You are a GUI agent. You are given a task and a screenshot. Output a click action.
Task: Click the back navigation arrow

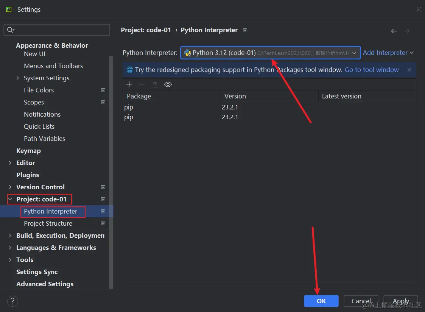tap(394, 31)
